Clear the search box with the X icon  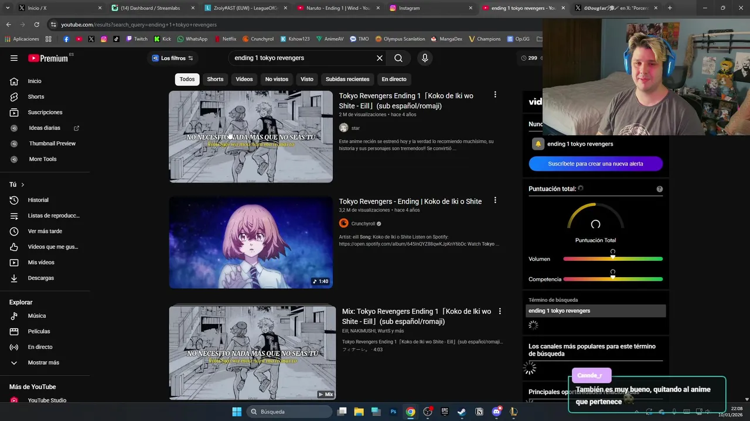pos(380,58)
